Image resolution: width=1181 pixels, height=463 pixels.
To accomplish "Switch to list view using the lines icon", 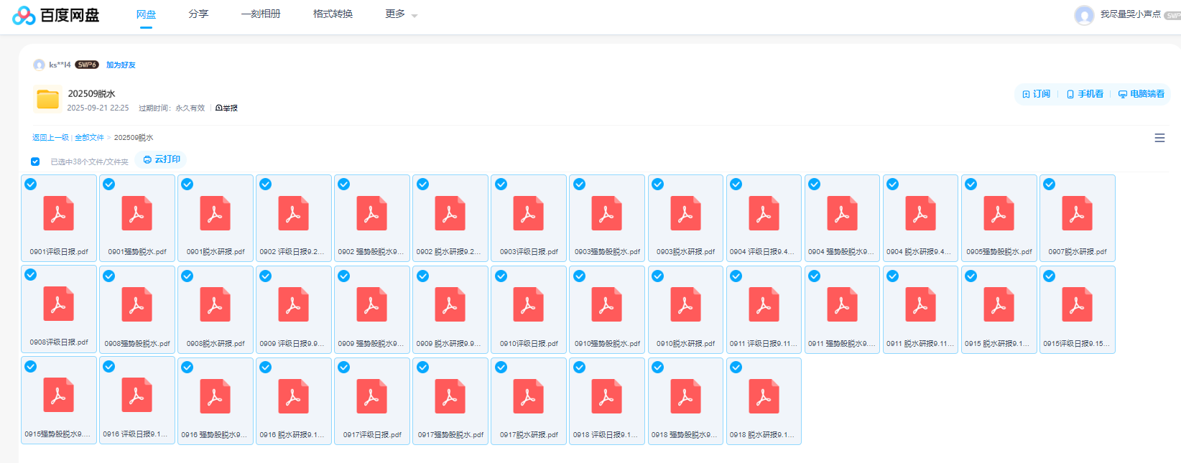I will coord(1159,138).
